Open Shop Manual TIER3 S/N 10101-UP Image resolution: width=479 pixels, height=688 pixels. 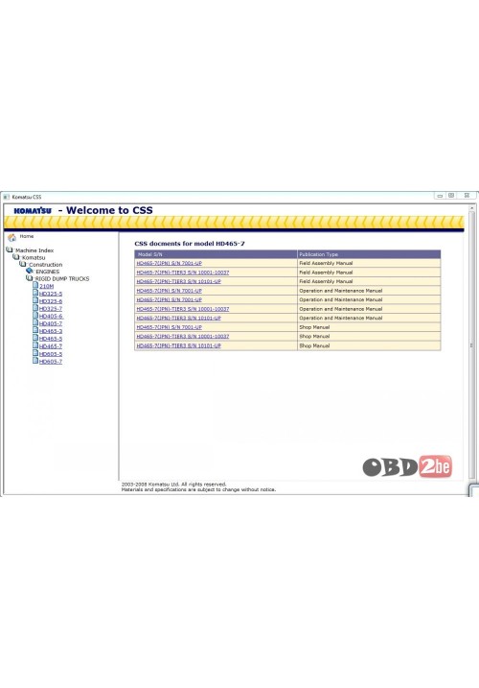(179, 345)
